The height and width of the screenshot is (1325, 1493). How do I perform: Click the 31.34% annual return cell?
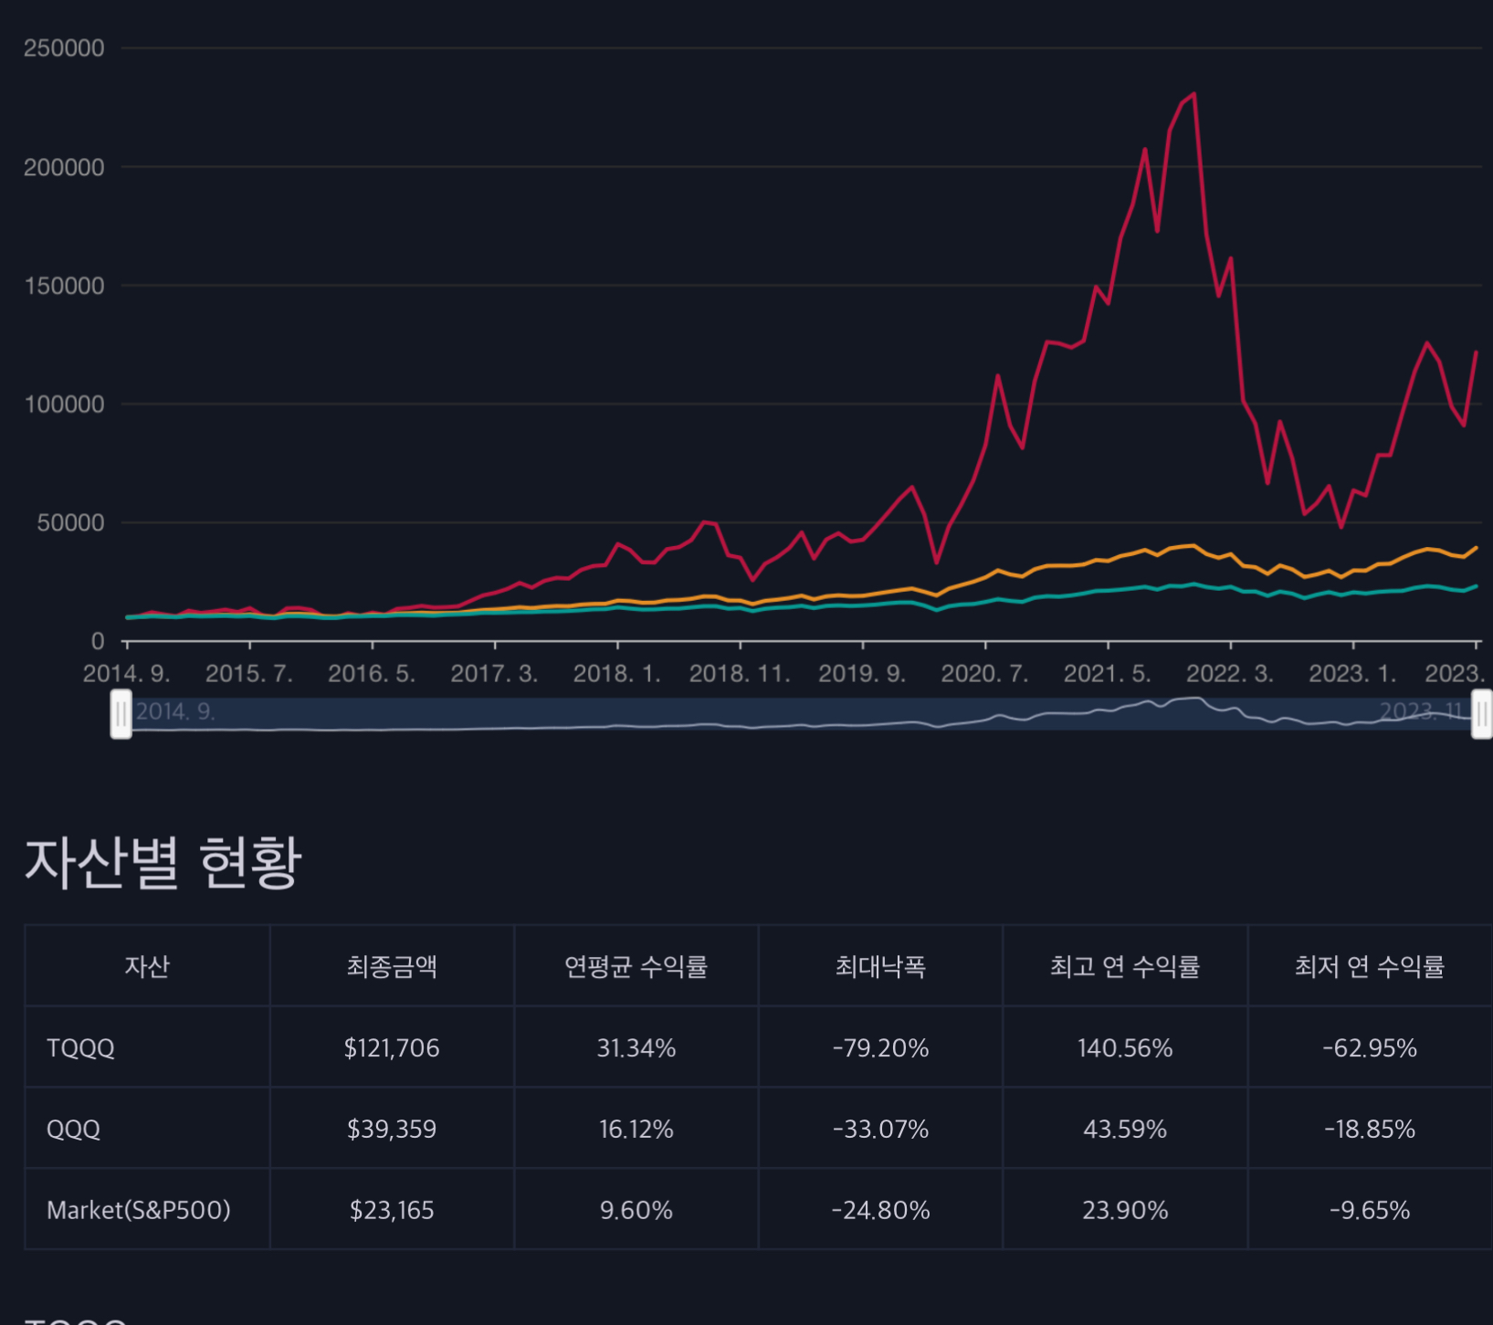point(636,1047)
